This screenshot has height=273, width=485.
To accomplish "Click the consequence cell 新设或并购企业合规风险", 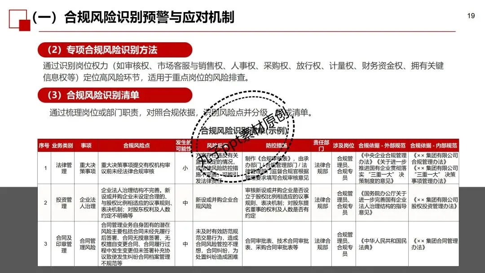I will click(217, 203).
